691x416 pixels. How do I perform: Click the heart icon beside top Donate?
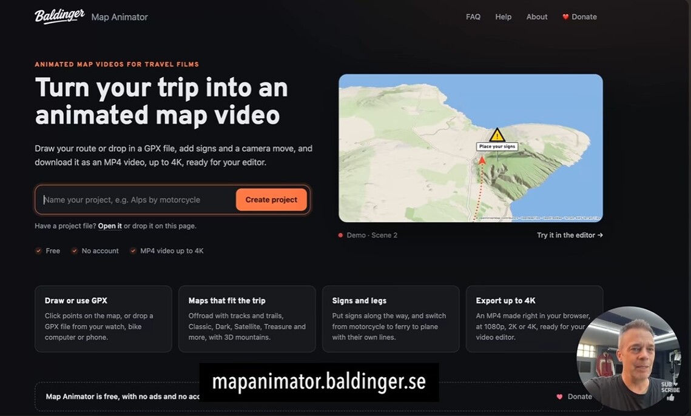click(x=565, y=17)
